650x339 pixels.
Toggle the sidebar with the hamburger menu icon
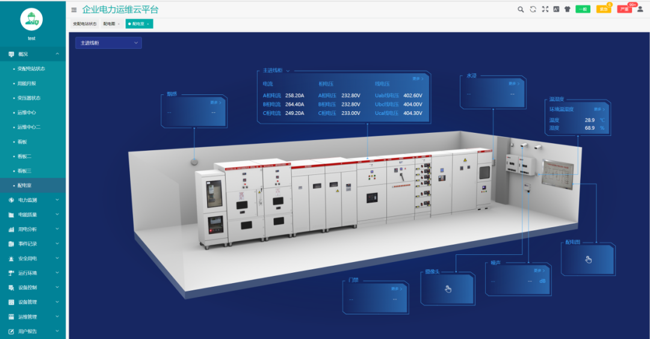tap(74, 10)
